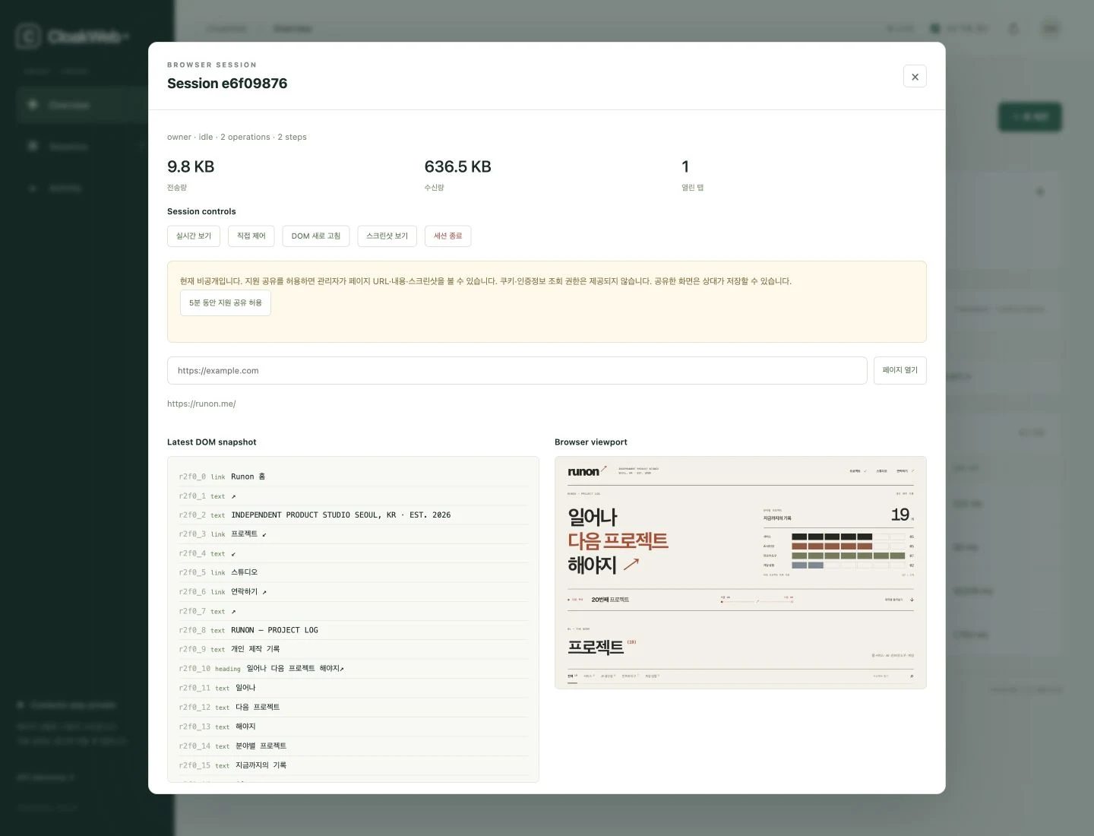Click the 'owner · idle · 2 operations' status line
1094x836 pixels.
[237, 138]
